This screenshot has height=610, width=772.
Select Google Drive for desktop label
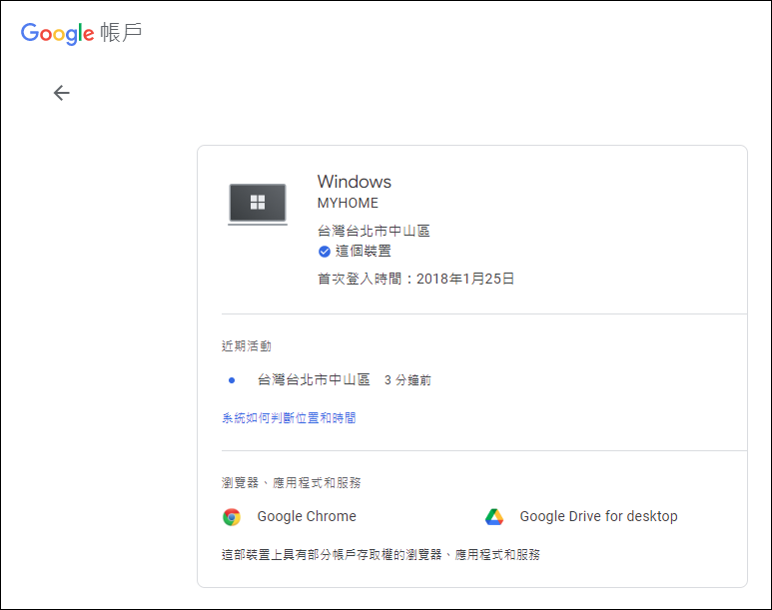click(598, 517)
